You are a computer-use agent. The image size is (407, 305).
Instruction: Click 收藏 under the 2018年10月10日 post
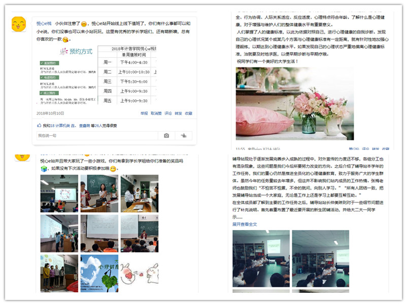[189, 113]
